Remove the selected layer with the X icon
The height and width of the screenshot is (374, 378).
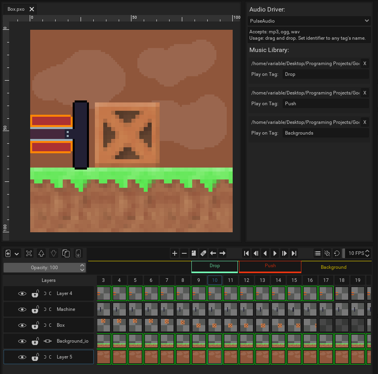tap(29, 253)
